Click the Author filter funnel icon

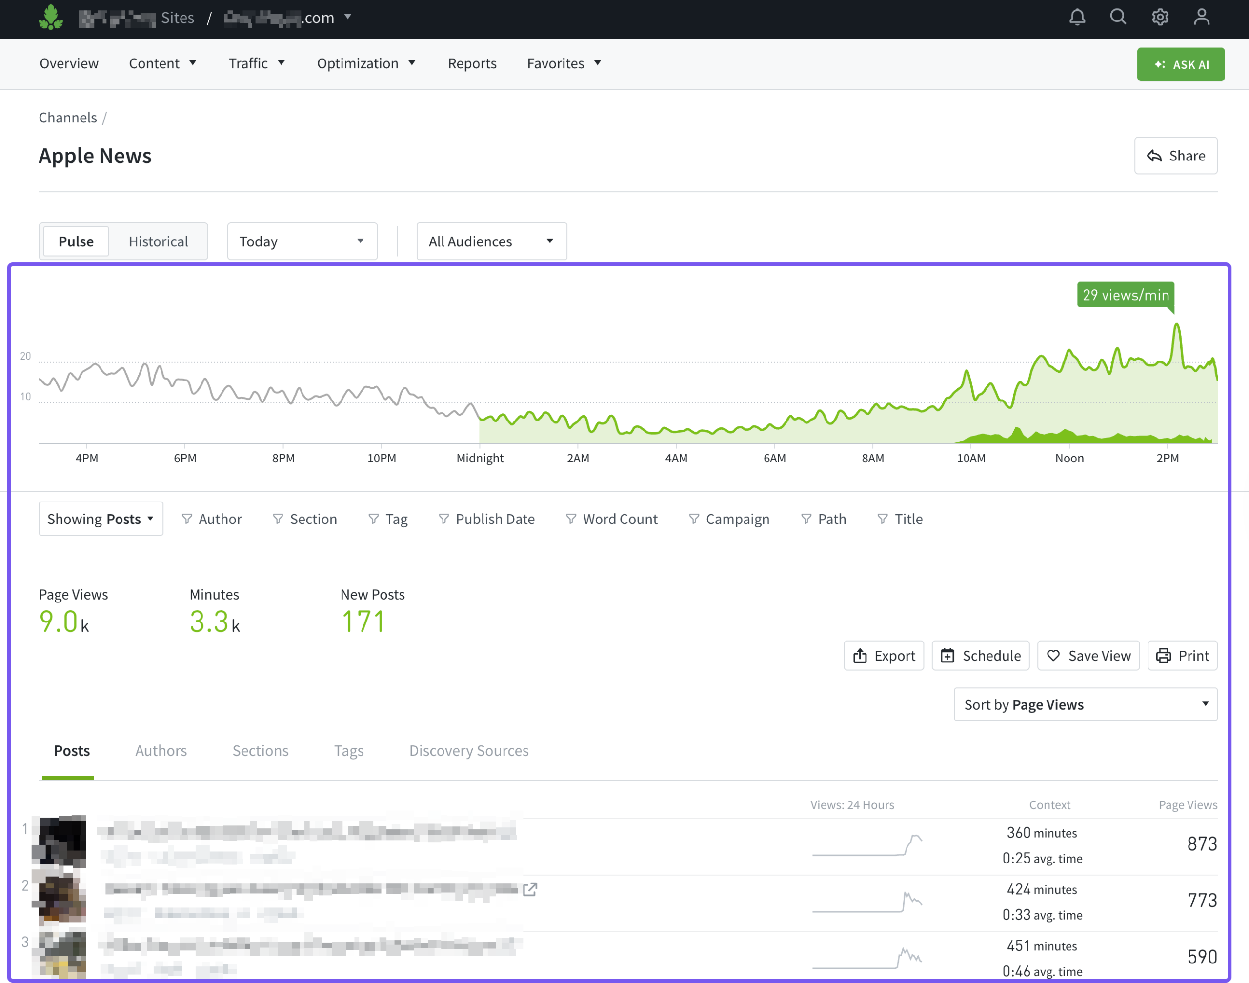click(187, 519)
